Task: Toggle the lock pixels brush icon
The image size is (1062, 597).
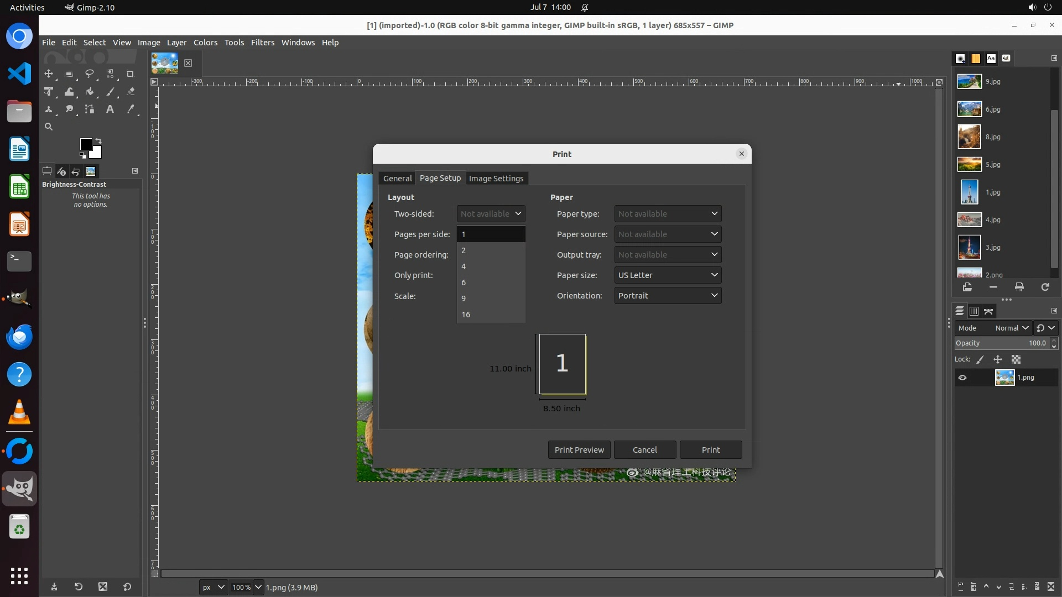Action: point(980,359)
